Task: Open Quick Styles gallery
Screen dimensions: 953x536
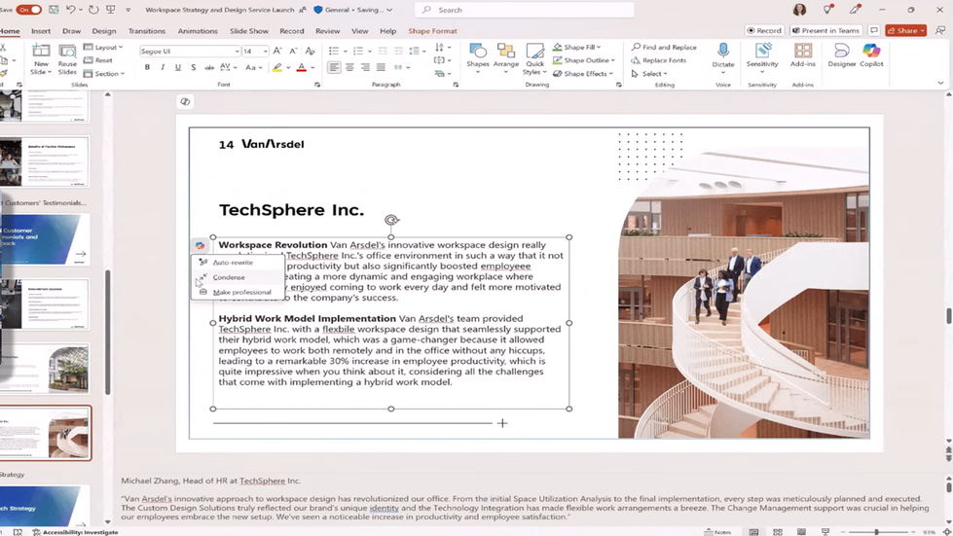Action: (534, 59)
